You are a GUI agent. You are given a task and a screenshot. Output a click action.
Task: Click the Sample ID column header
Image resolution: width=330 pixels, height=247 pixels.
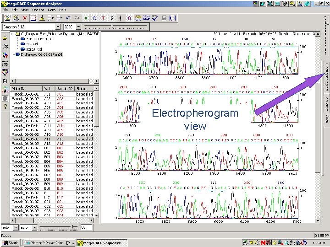[x=65, y=89]
